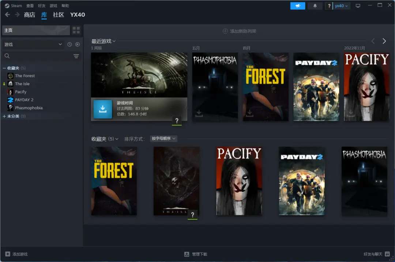The height and width of the screenshot is (262, 395).
Task: Open The Isle cover in favorites shelf
Action: pos(177,181)
